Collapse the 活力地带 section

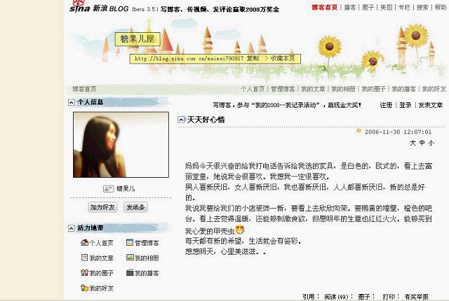72,228
